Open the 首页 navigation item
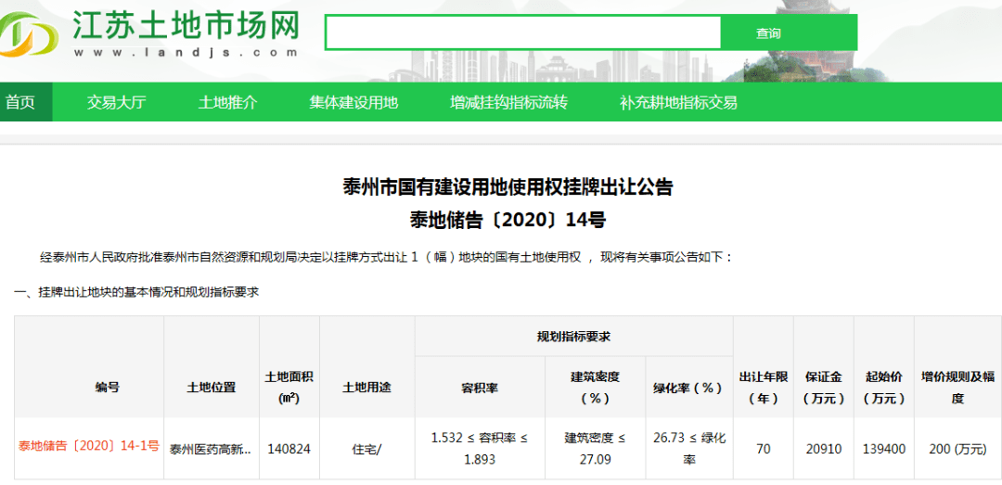 pos(20,102)
